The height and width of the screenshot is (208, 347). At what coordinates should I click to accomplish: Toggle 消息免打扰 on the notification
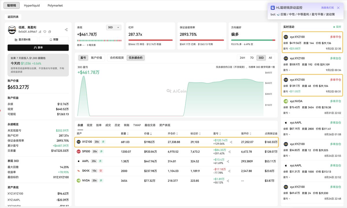(327, 8)
